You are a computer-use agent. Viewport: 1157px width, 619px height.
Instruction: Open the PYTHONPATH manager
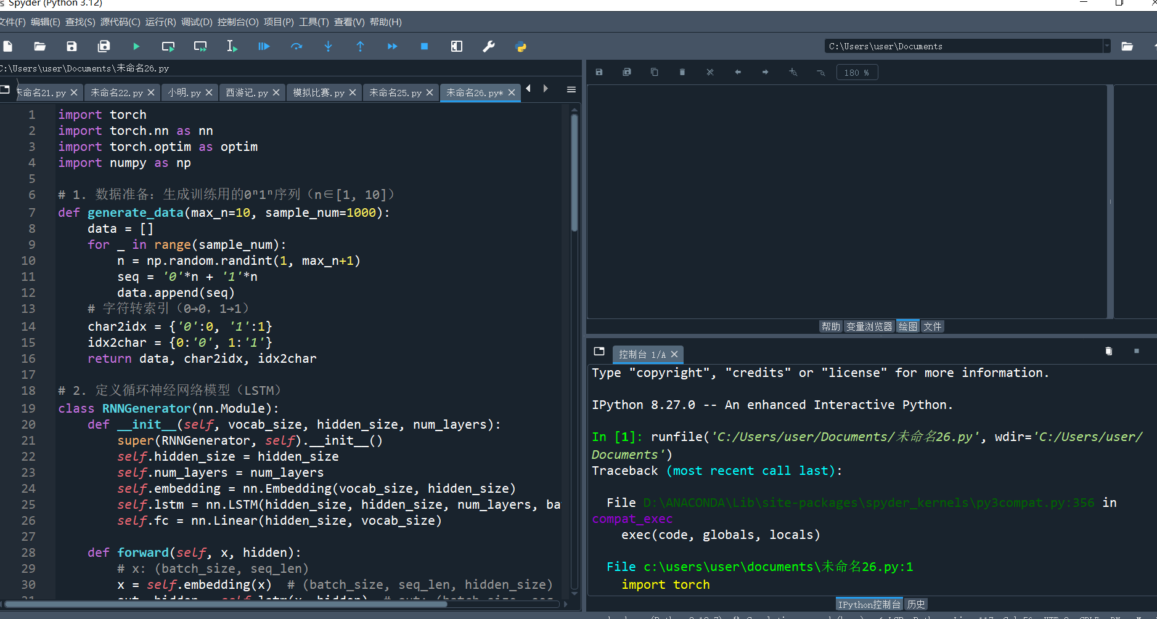click(x=521, y=46)
